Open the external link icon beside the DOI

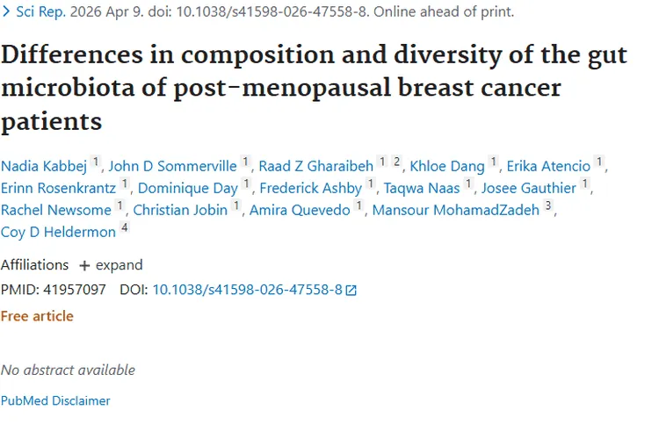351,290
